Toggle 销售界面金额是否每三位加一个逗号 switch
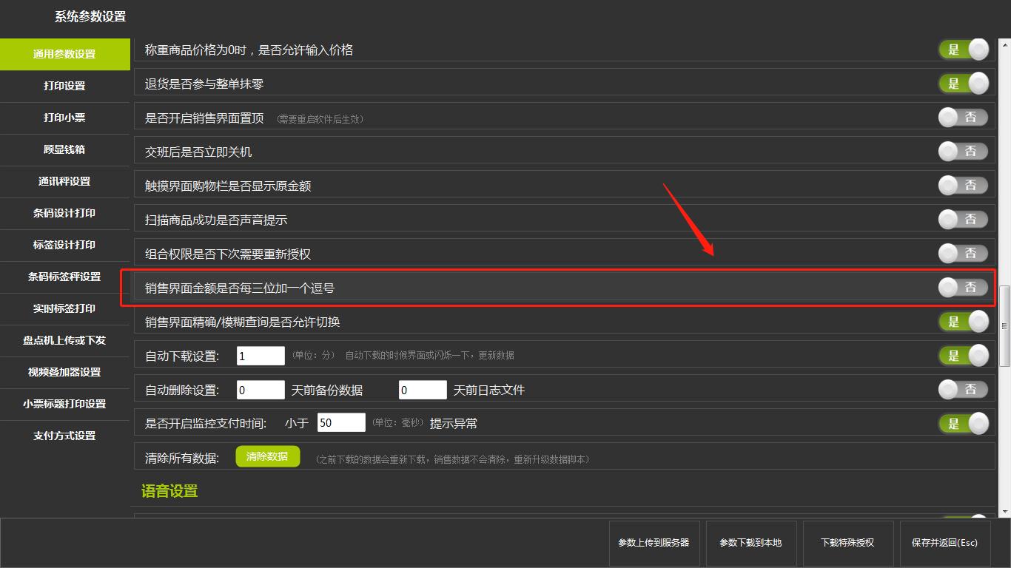 click(963, 288)
